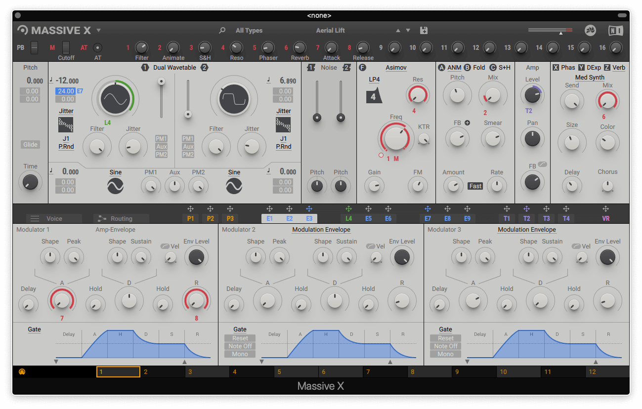Screen dimensions: 642x409
Task: Click the NI logo in the header
Action: click(616, 31)
